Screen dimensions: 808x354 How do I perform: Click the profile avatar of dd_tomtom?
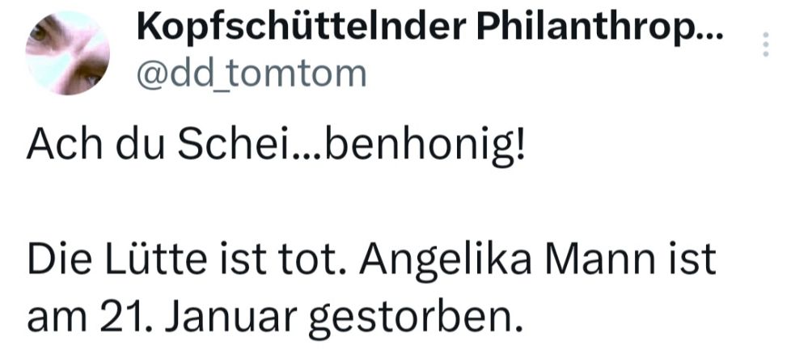click(68, 53)
